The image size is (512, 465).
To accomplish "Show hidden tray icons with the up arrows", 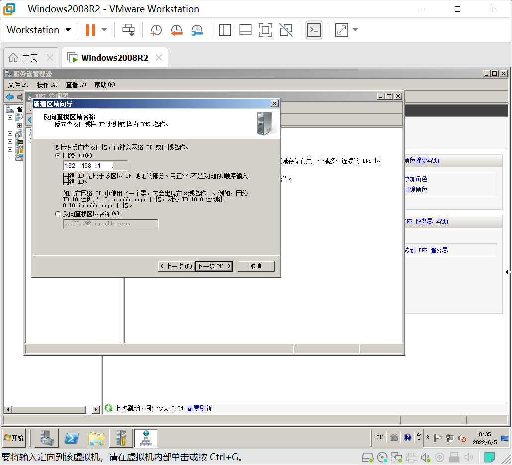I will point(428,438).
